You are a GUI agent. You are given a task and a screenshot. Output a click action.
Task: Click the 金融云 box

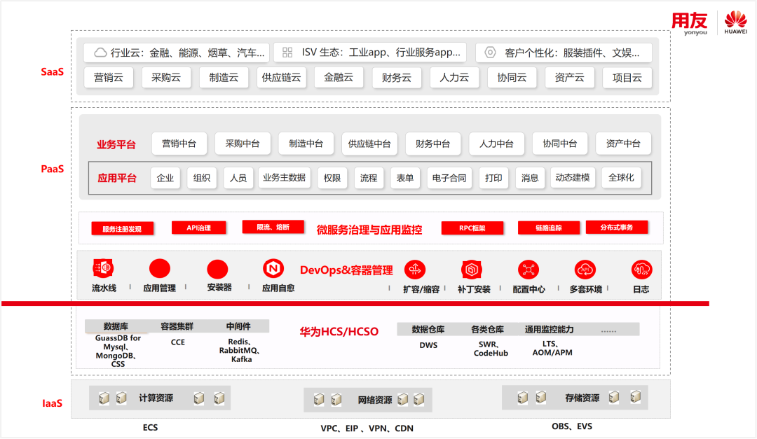339,77
